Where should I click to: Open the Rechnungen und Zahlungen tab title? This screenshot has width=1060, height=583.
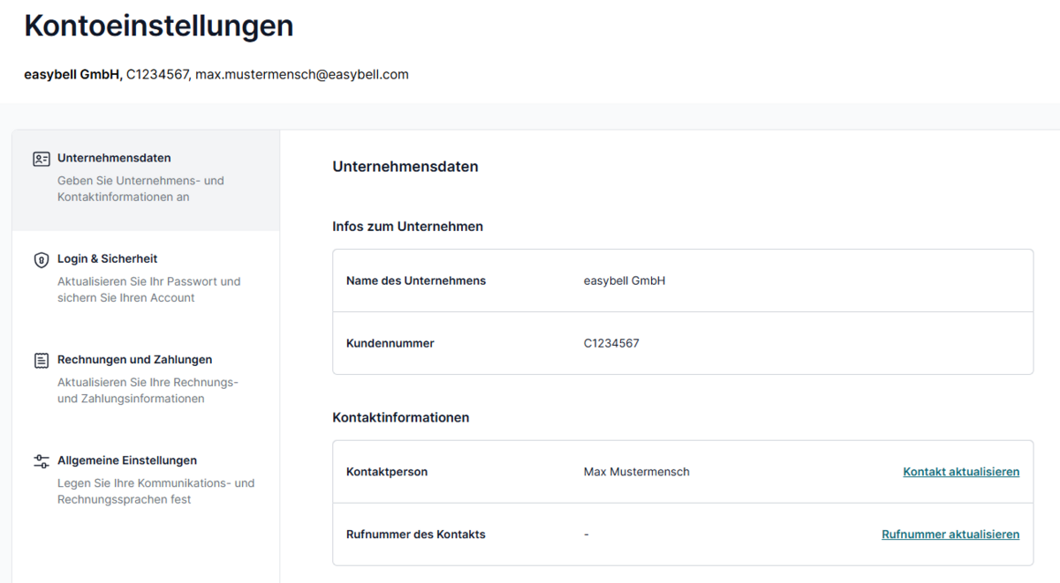(x=134, y=359)
